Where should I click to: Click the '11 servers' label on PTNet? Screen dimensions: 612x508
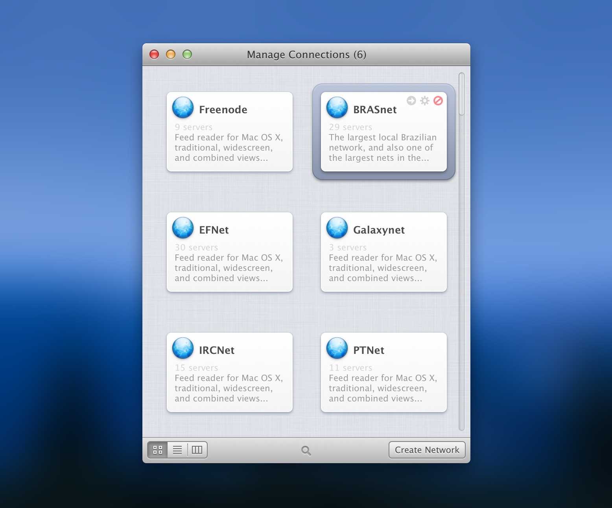point(350,368)
